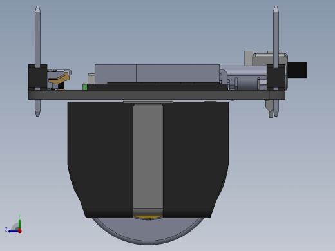Select the large gray rectangular block atop the board

157,73
